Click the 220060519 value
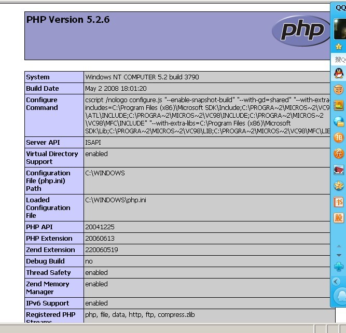The width and height of the screenshot is (346, 333). [102, 250]
